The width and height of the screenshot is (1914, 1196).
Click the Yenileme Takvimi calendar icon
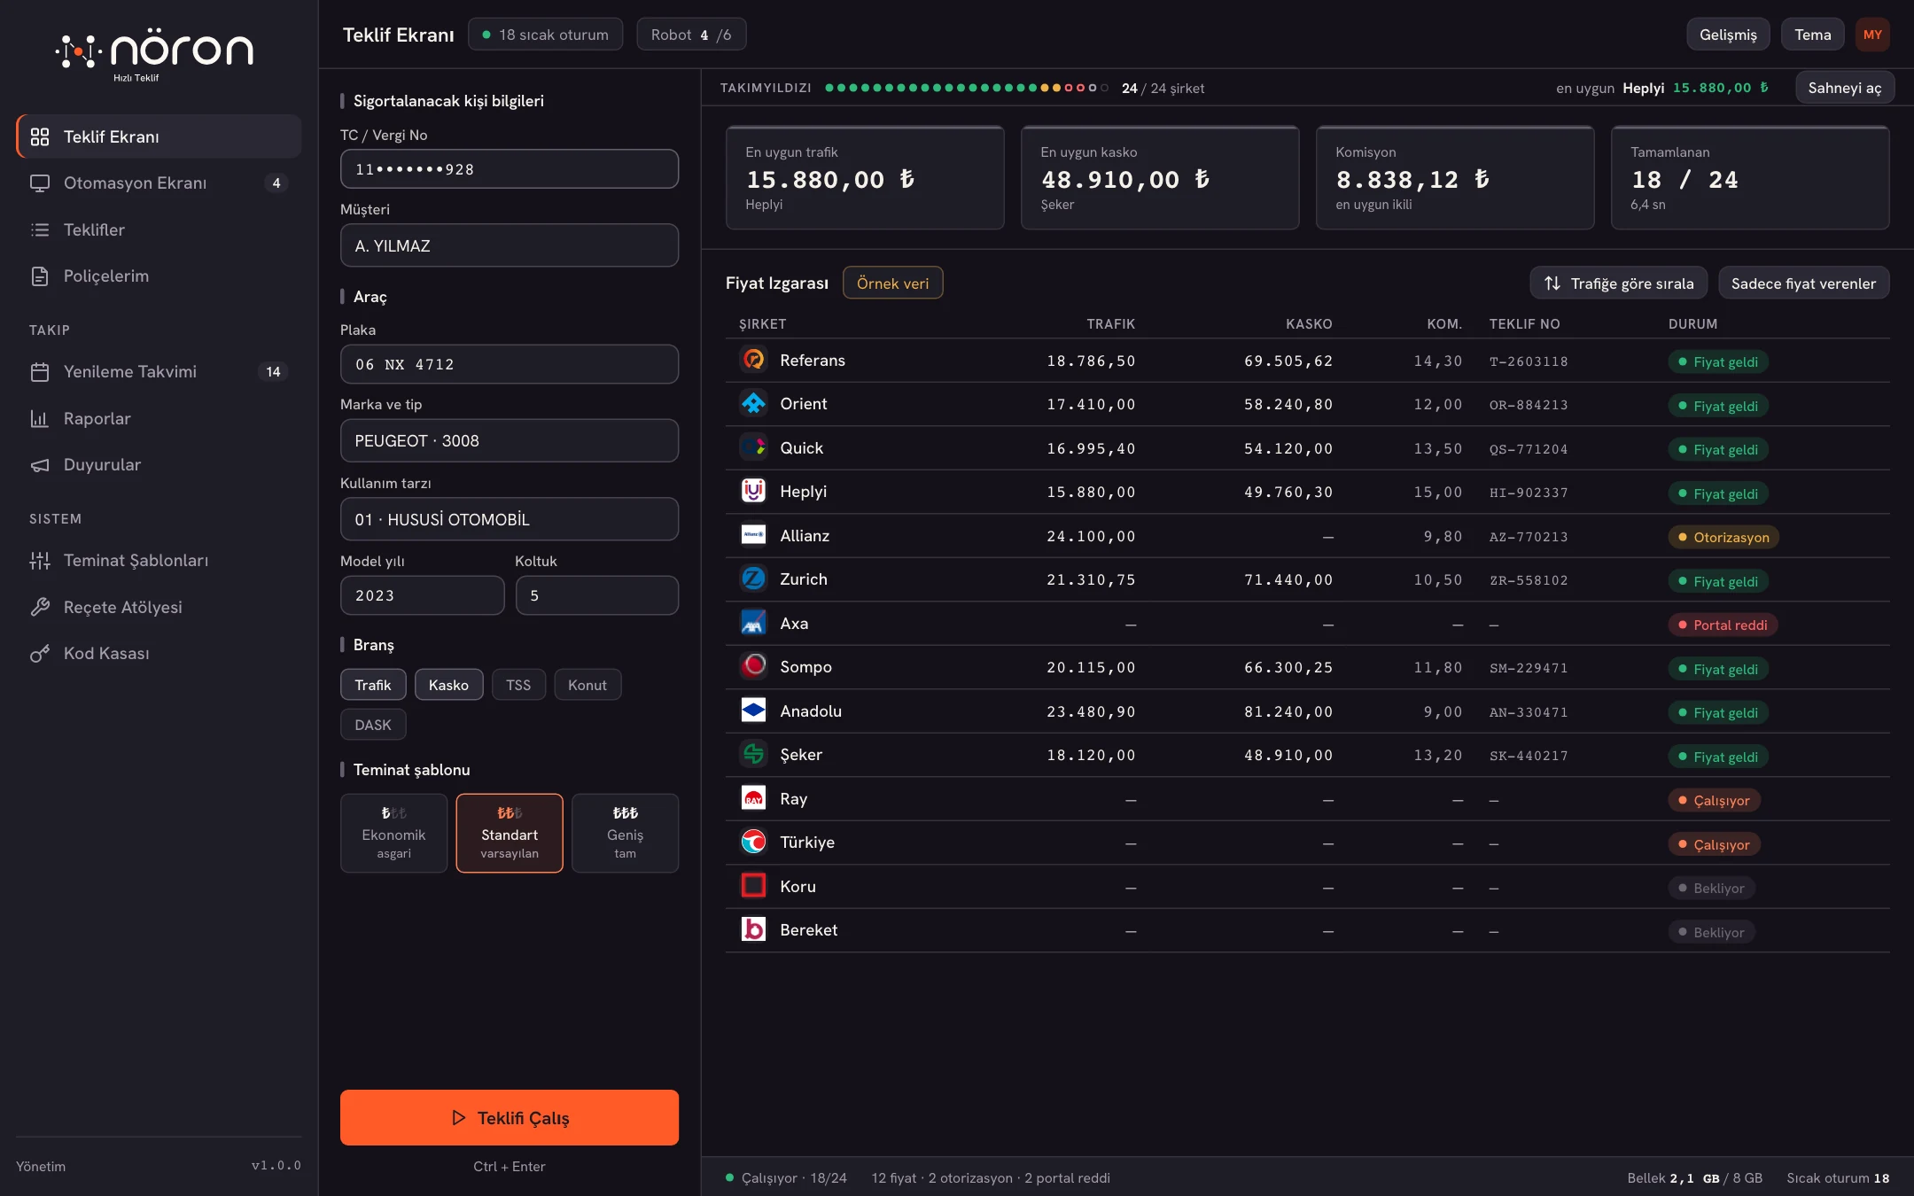tap(40, 372)
